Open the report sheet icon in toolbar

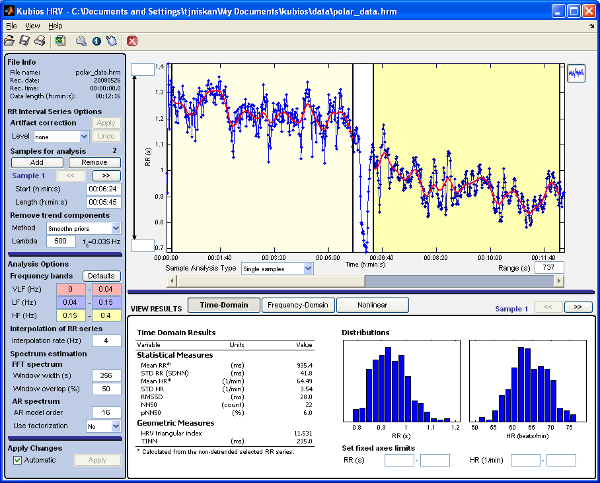pyautogui.click(x=60, y=41)
